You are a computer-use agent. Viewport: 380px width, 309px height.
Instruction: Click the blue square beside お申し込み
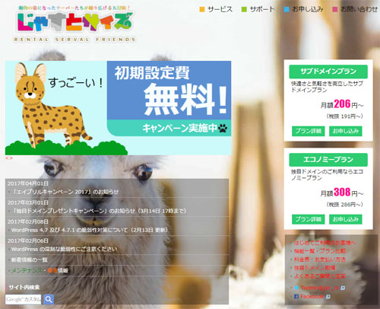point(287,10)
